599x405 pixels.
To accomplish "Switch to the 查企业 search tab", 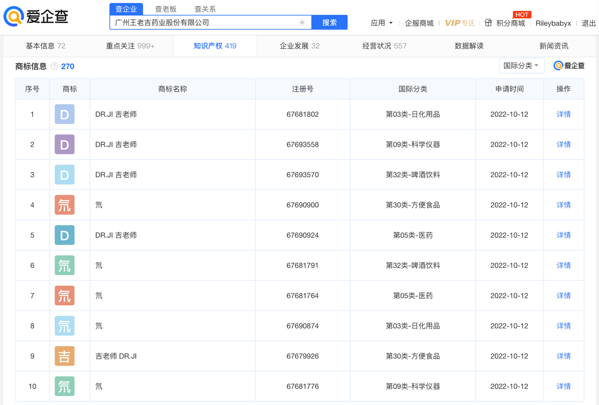I will tap(126, 9).
